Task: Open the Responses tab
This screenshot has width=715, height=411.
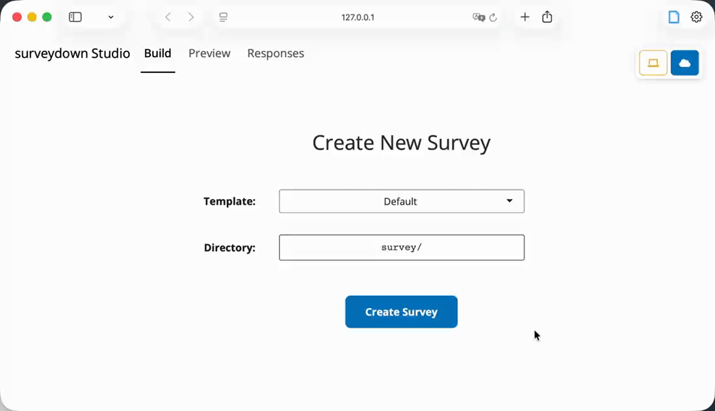Action: (276, 53)
